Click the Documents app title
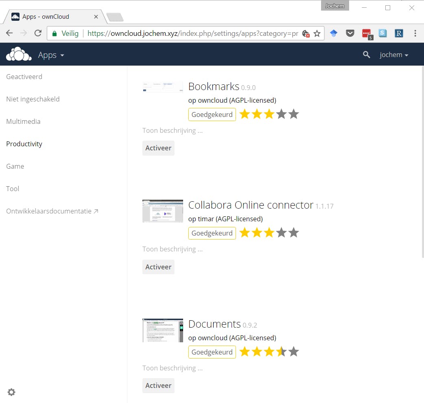424x403 pixels. click(x=214, y=324)
